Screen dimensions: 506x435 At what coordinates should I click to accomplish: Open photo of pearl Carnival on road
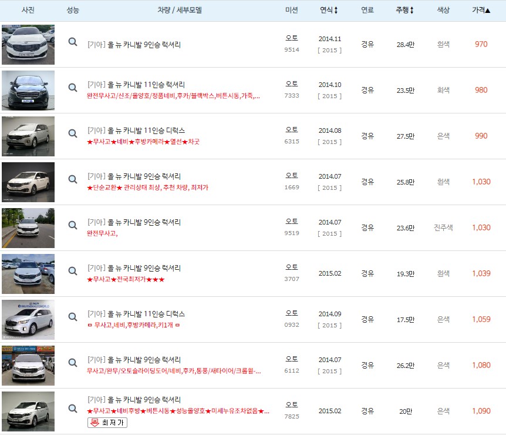28,228
